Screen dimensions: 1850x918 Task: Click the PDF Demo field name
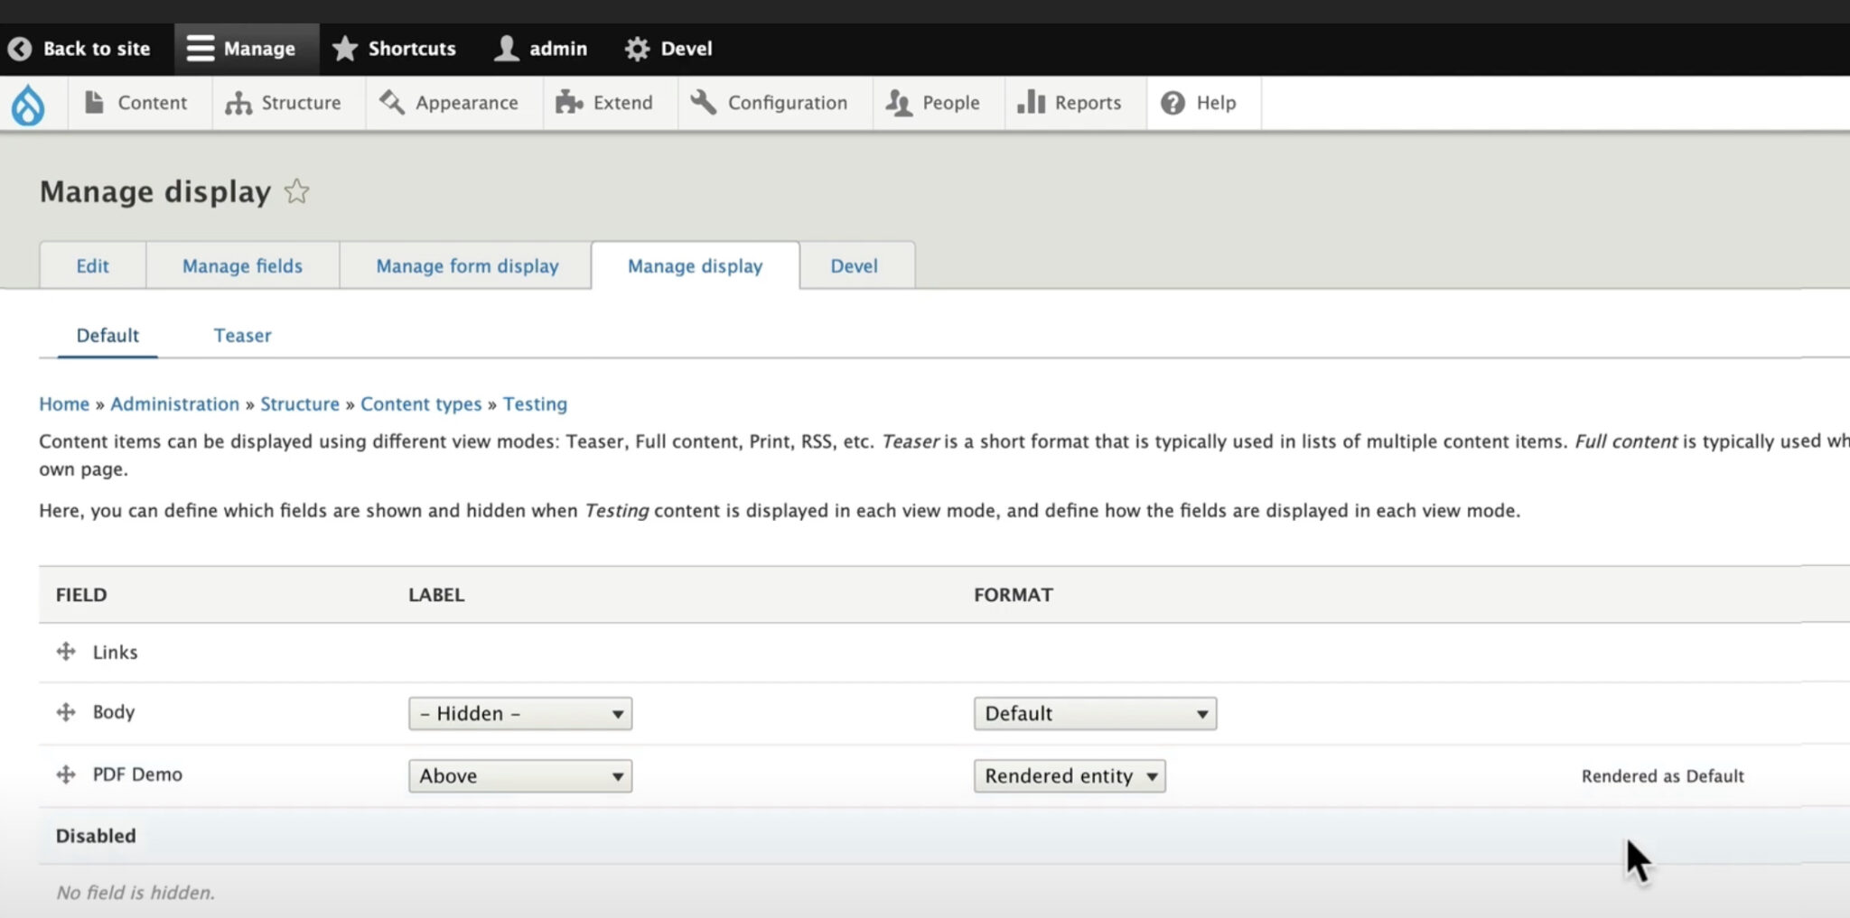click(x=137, y=774)
